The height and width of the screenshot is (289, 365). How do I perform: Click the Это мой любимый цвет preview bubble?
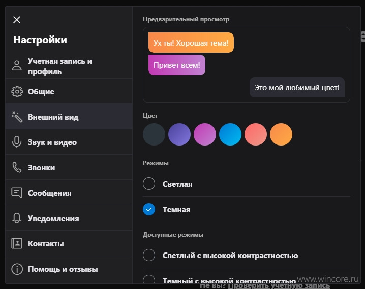[297, 88]
